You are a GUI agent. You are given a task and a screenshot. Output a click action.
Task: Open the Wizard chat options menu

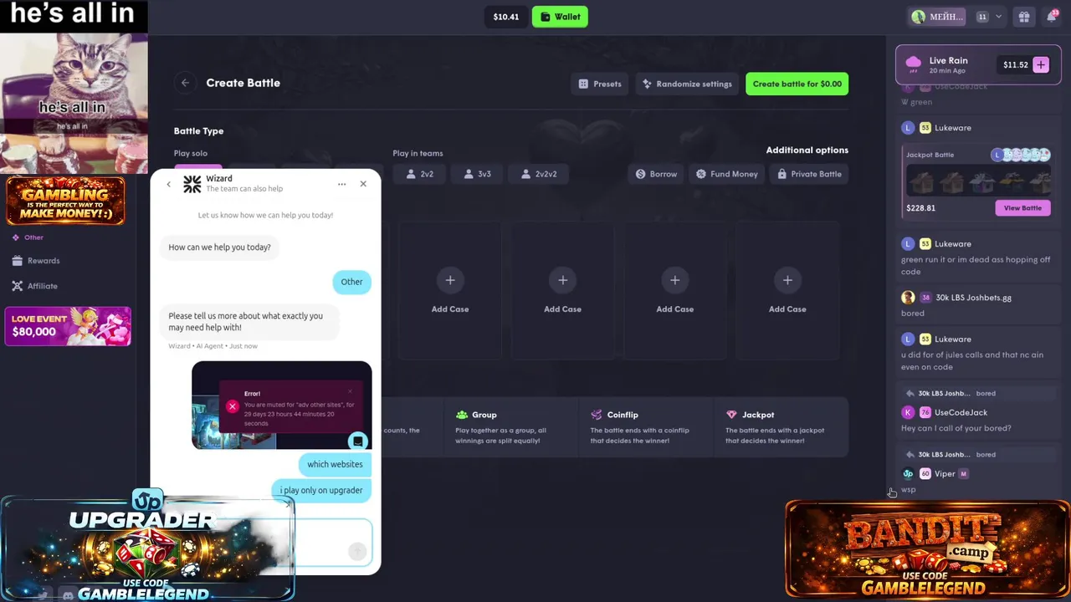[341, 184]
